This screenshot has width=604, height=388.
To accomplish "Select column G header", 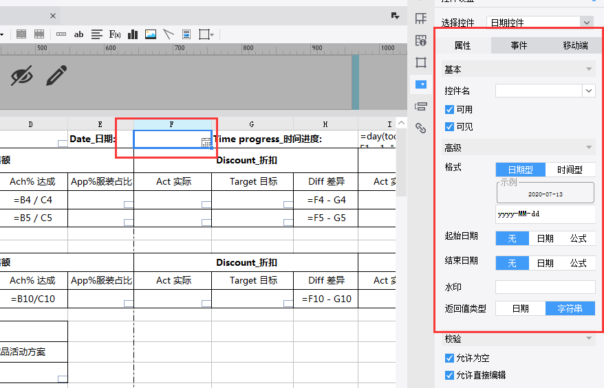I will tap(252, 124).
